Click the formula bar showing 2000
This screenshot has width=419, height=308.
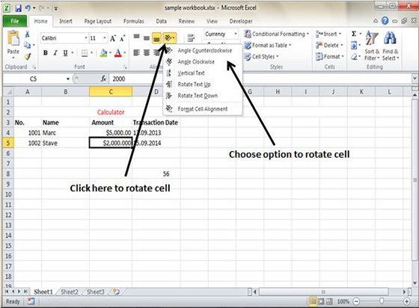(x=260, y=78)
